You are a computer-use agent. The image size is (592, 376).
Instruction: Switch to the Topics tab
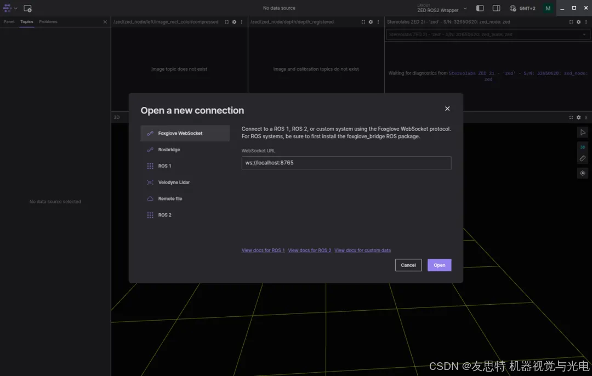(x=26, y=21)
